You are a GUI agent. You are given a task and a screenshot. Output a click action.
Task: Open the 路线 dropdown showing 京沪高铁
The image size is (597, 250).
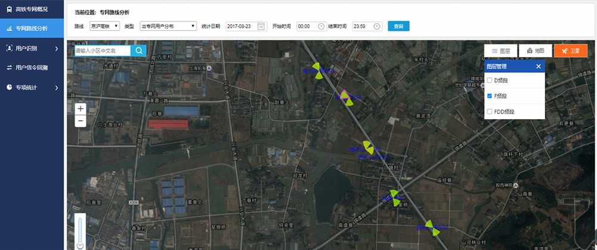[x=104, y=26]
